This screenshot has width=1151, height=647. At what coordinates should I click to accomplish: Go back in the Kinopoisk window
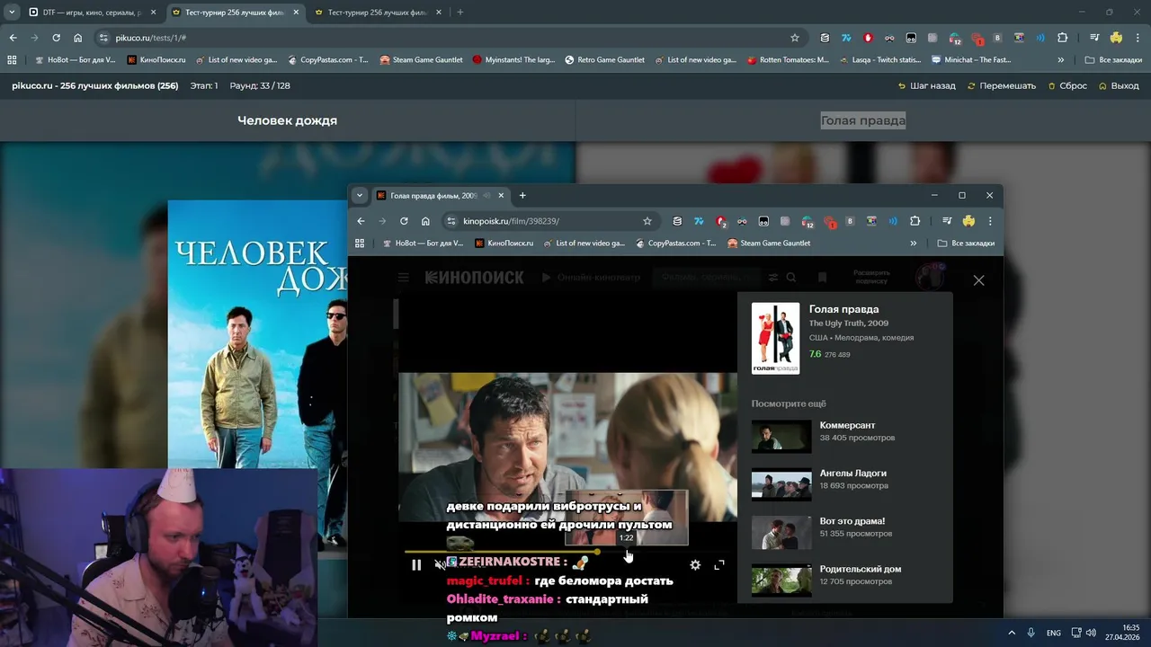[361, 221]
